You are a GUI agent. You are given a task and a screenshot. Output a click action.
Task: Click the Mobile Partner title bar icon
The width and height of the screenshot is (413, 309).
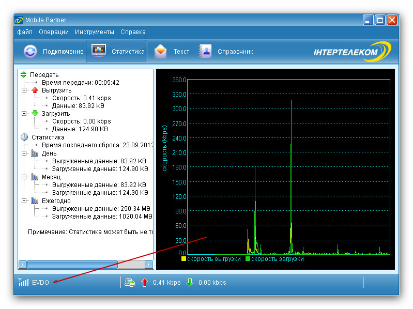click(x=19, y=20)
